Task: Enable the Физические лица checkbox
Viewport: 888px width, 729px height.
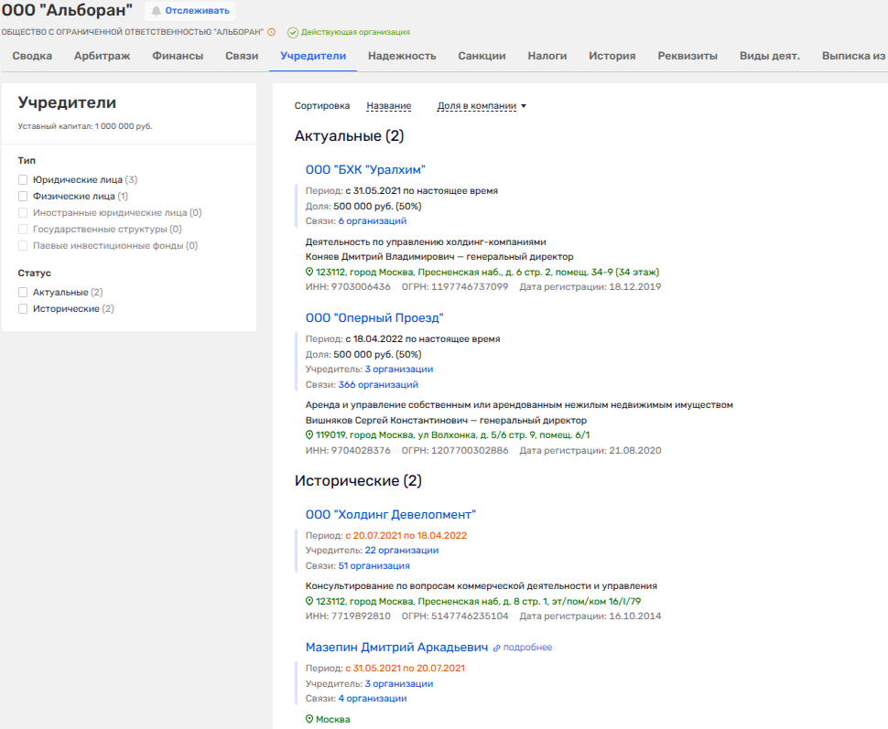Action: tap(24, 196)
